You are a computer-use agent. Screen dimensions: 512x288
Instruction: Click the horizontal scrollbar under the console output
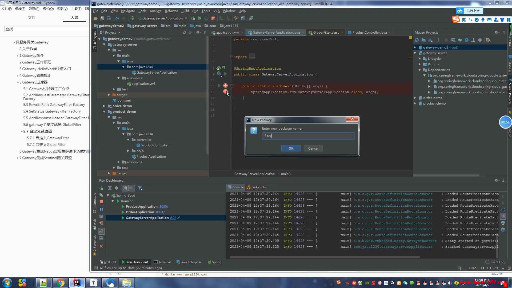click(325, 257)
